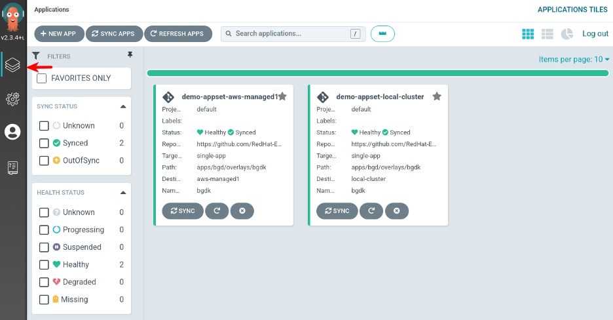Screen dimensions: 613x320
Task: Click Healthy heart icon on aws-managed1 card
Action: coord(200,132)
